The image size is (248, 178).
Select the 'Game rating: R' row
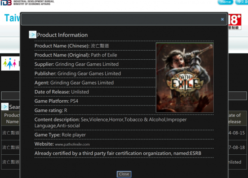pyautogui.click(x=51, y=110)
